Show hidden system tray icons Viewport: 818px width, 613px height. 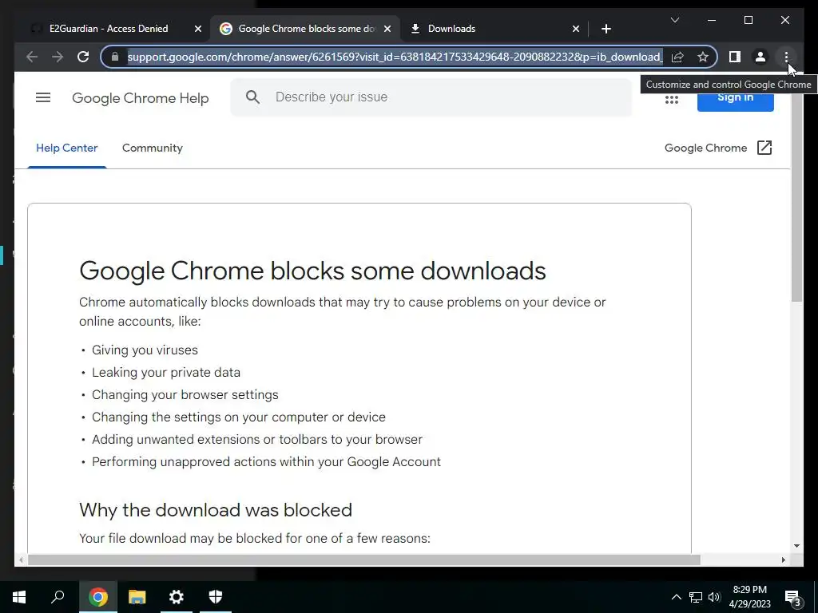coord(676,597)
